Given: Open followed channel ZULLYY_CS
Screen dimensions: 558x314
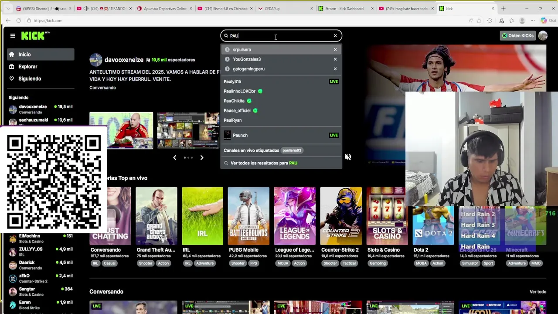Looking at the screenshot, I should pyautogui.click(x=41, y=252).
